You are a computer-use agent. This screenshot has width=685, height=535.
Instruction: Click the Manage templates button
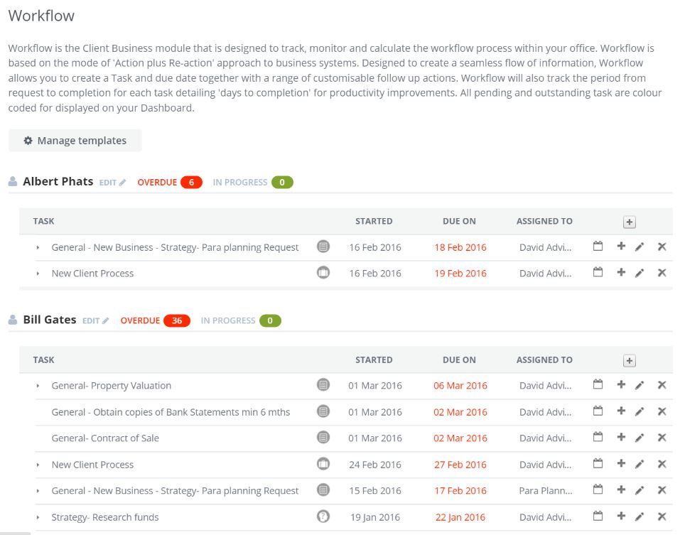point(75,141)
